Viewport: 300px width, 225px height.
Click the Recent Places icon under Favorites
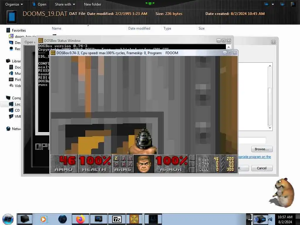click(11, 49)
